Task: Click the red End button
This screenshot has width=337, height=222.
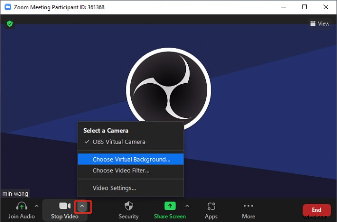Action: (x=317, y=210)
